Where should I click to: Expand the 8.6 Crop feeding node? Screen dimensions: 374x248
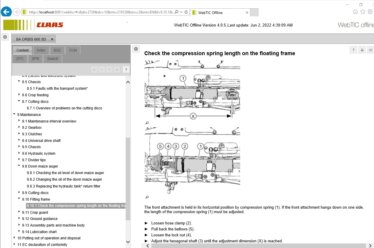19,94
